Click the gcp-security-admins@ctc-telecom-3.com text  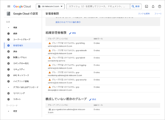[67, 81]
